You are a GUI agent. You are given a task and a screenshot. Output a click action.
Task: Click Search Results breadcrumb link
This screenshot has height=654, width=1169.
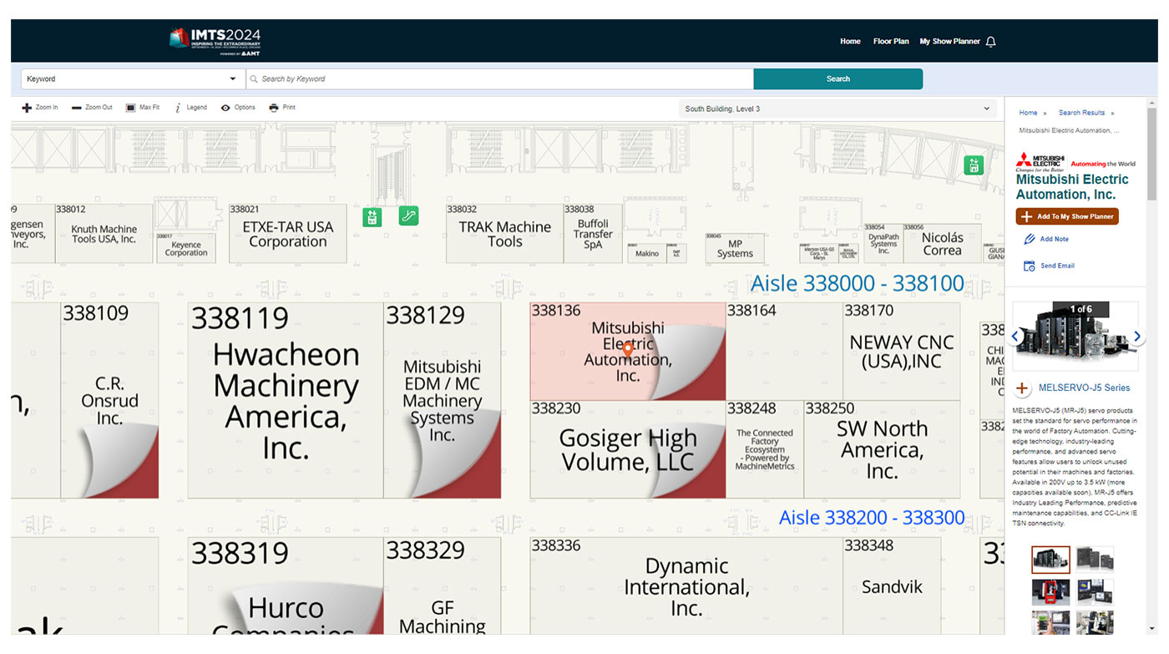pyautogui.click(x=1081, y=113)
